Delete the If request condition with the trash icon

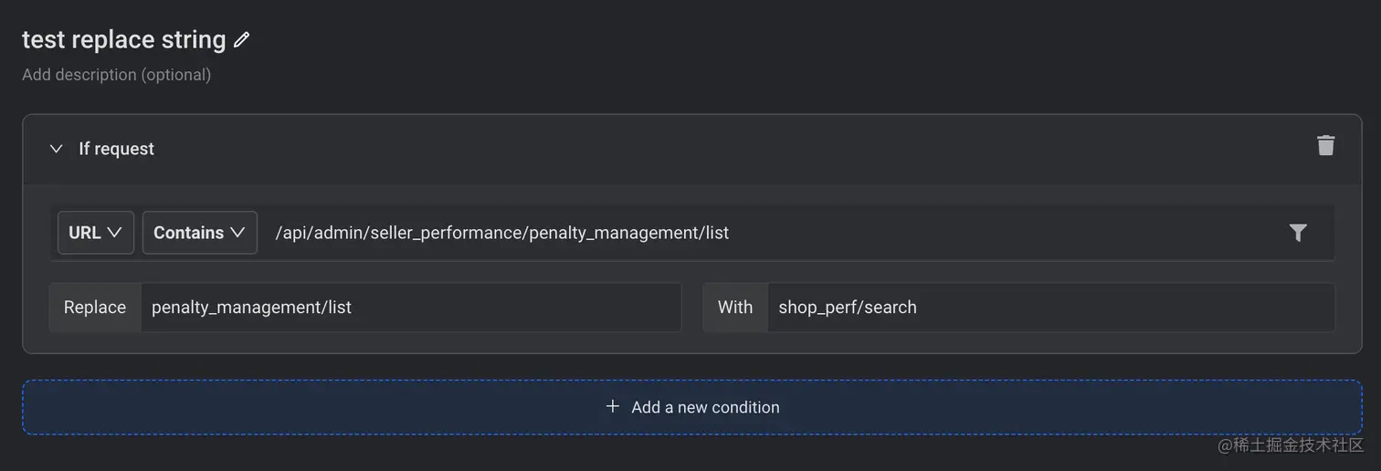coord(1325,146)
